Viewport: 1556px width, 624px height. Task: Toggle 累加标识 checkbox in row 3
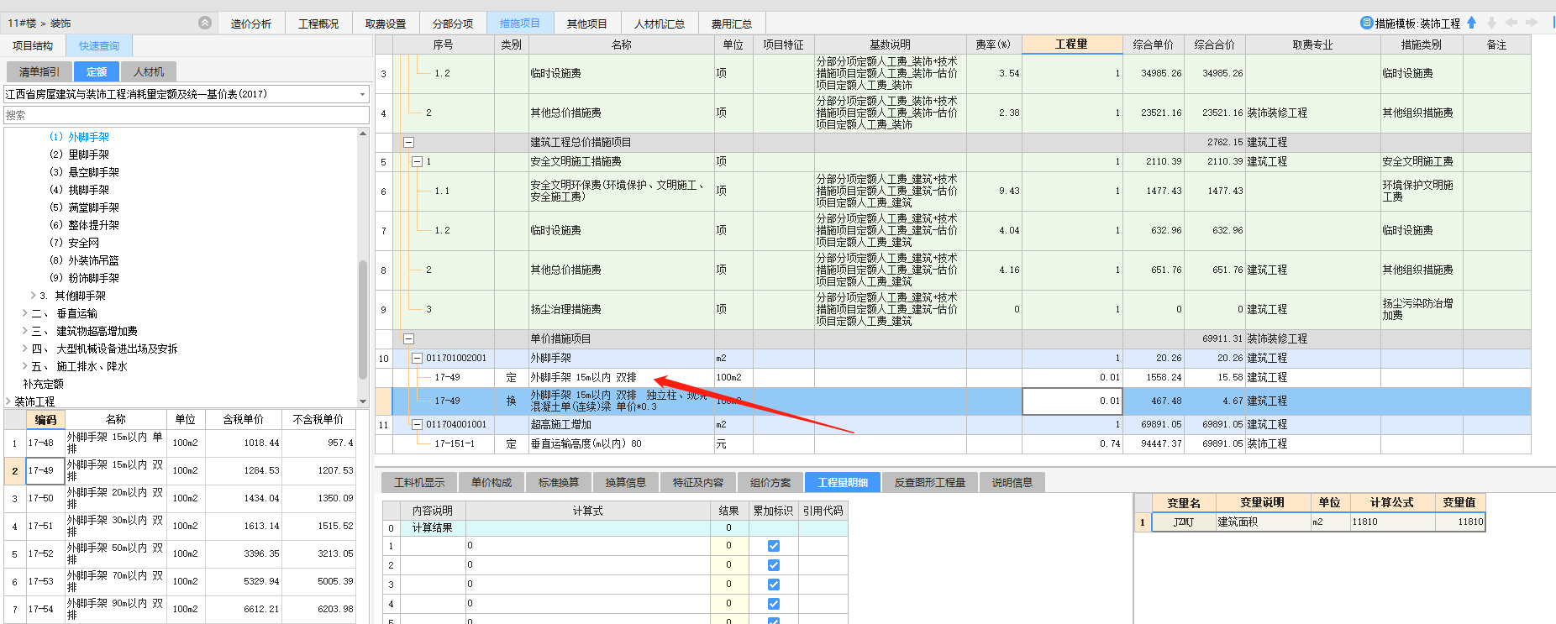point(774,585)
